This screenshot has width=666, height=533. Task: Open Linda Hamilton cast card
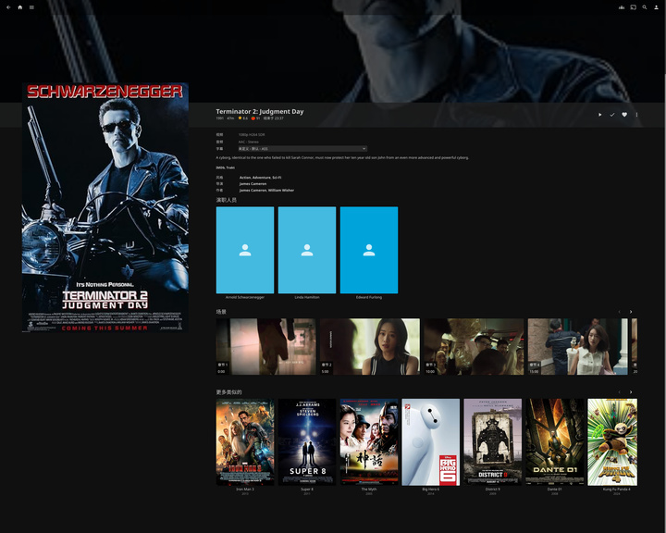307,250
